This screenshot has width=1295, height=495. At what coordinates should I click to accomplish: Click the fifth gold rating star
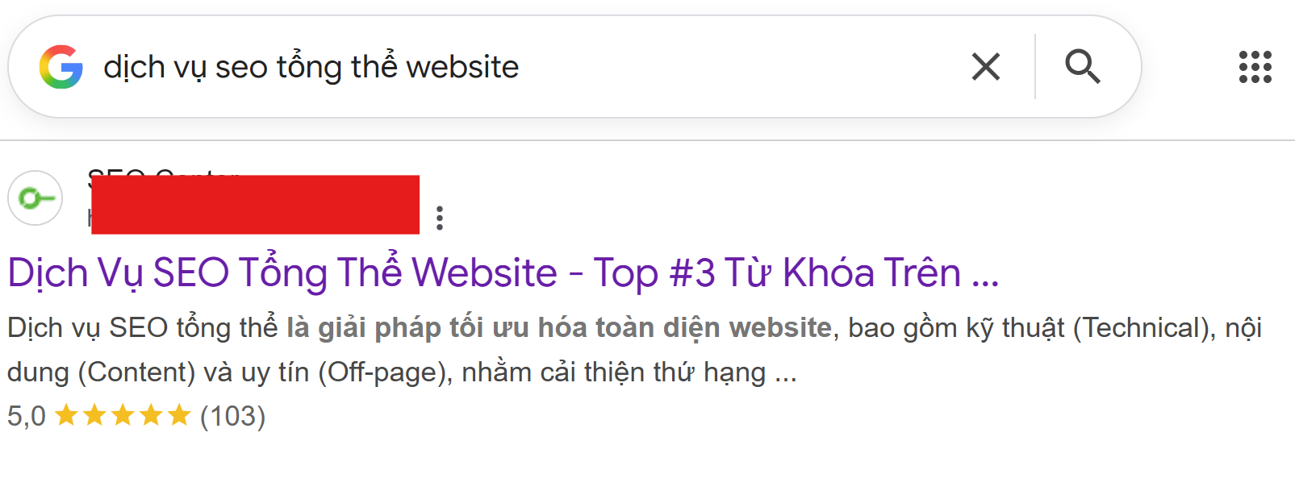click(x=178, y=415)
